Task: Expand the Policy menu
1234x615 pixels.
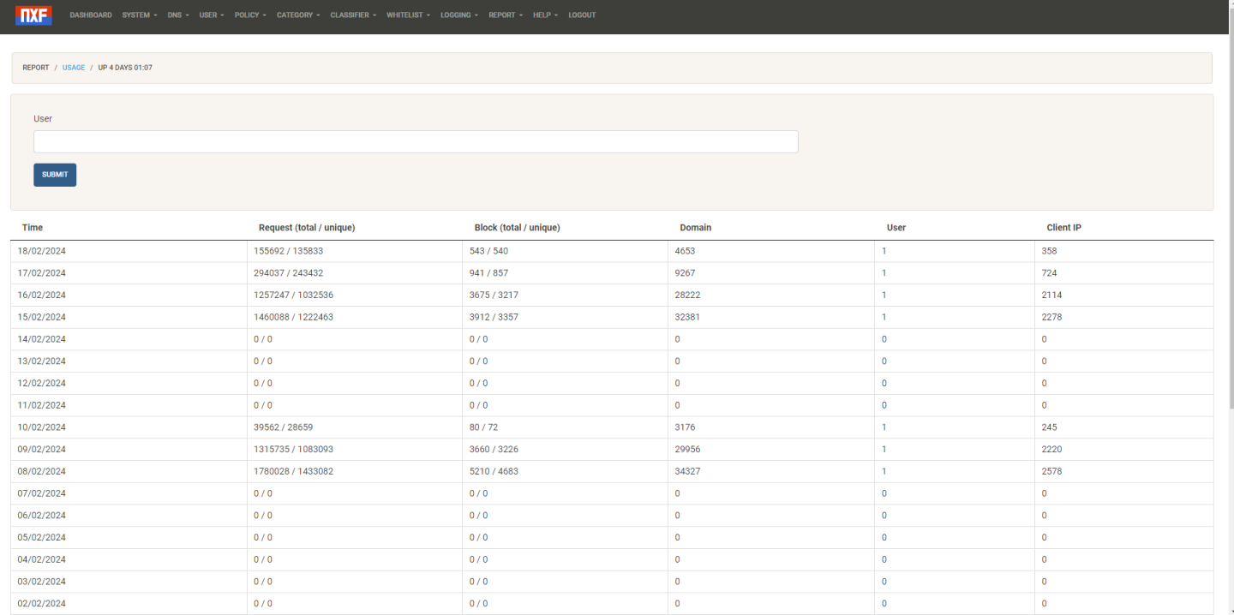Action: pos(250,15)
